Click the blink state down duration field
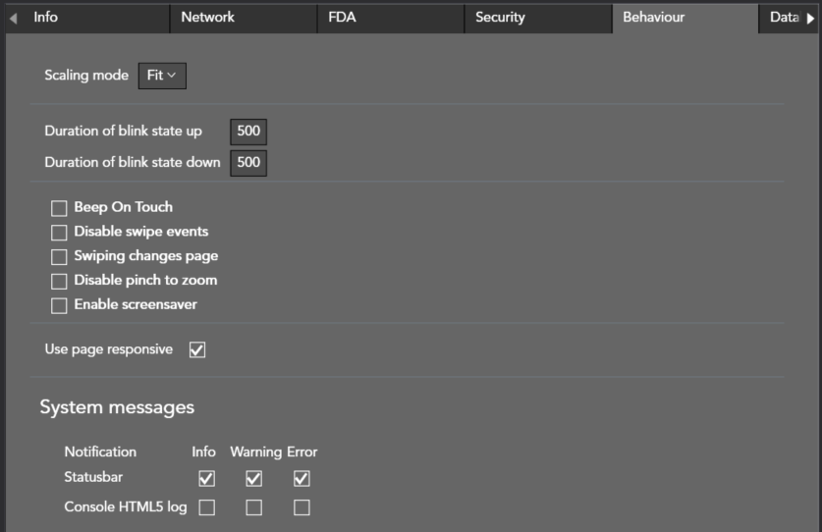The width and height of the screenshot is (822, 532). click(x=248, y=162)
